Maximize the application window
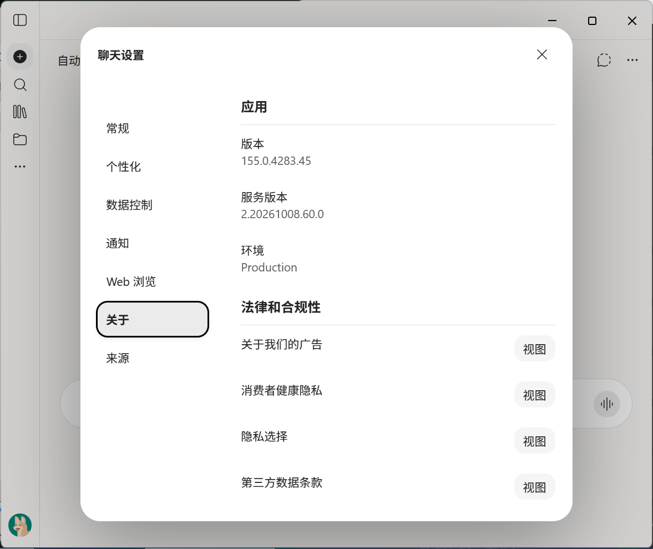This screenshot has height=549, width=653. pos(592,21)
